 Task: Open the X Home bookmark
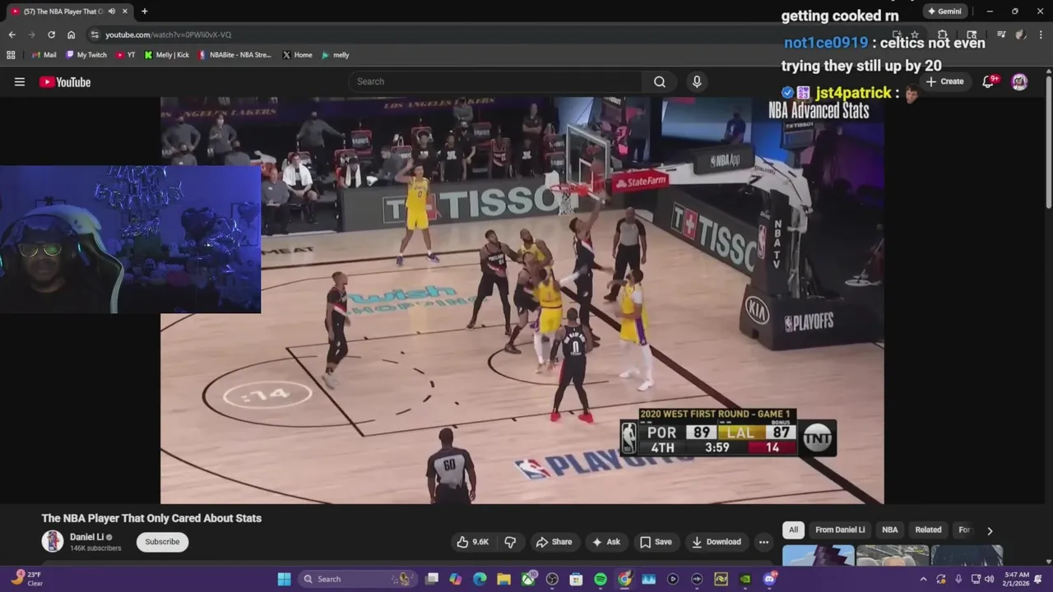[297, 55]
